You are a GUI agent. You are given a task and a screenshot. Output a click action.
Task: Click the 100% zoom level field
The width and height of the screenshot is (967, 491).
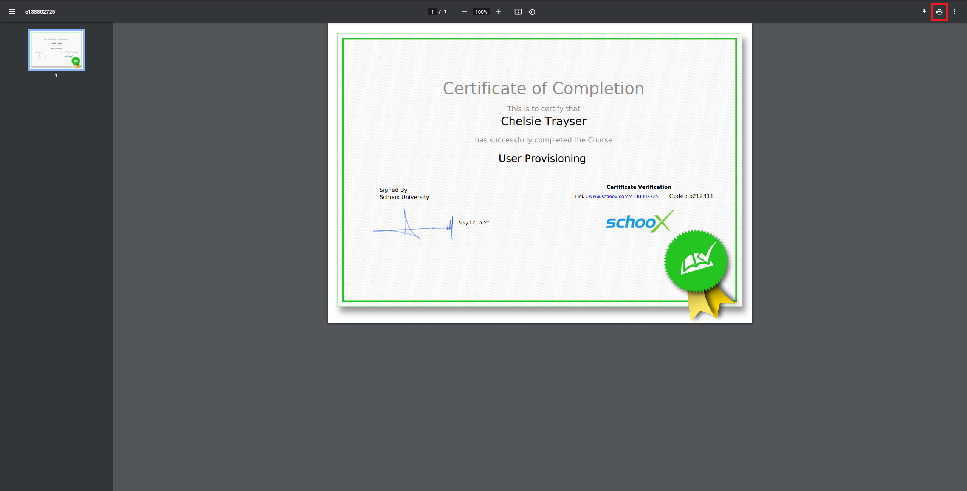point(481,12)
